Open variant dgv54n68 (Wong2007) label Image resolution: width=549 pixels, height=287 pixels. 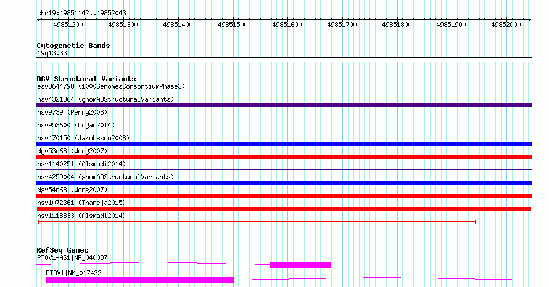pos(72,190)
